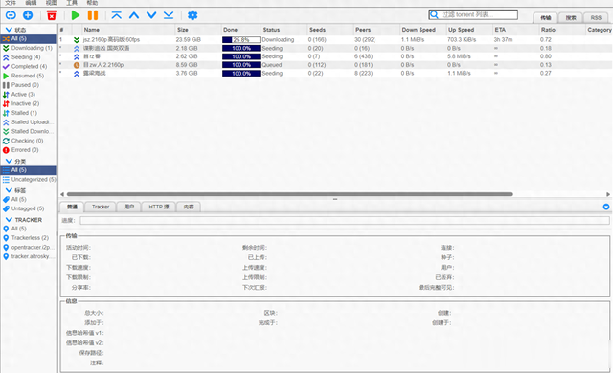613x373 pixels.
Task: Sort by the Size column header
Action: coord(198,30)
